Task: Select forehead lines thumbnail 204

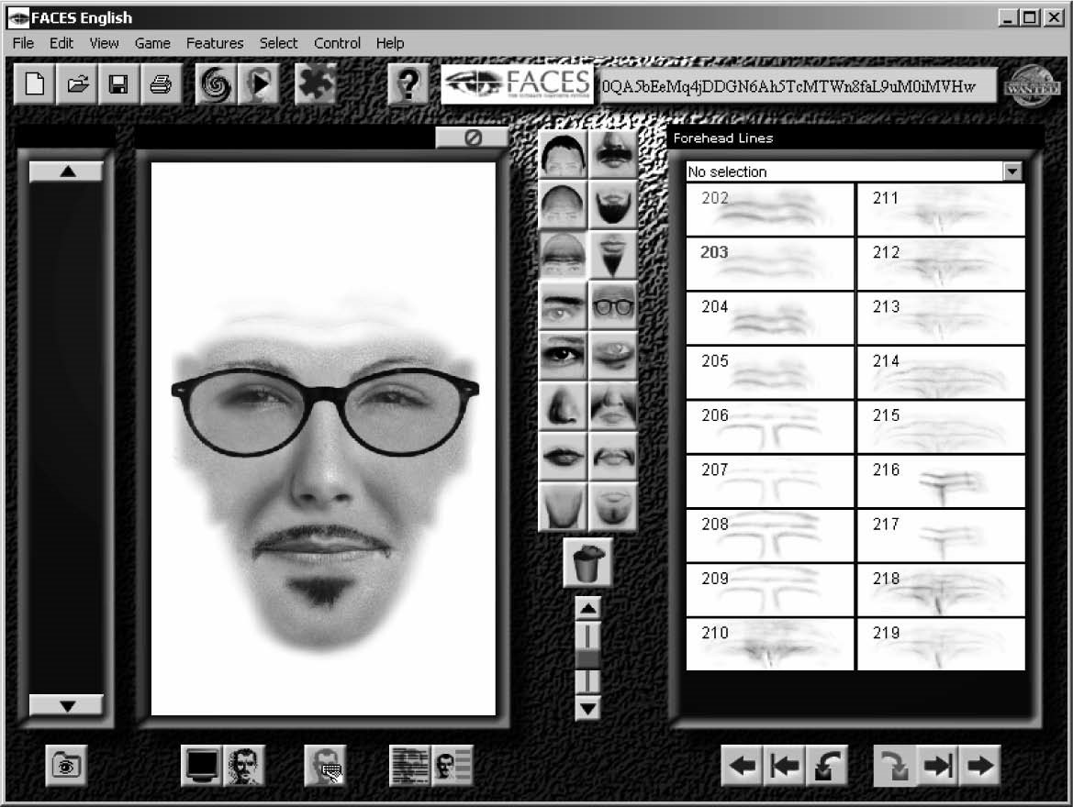Action: coord(770,318)
